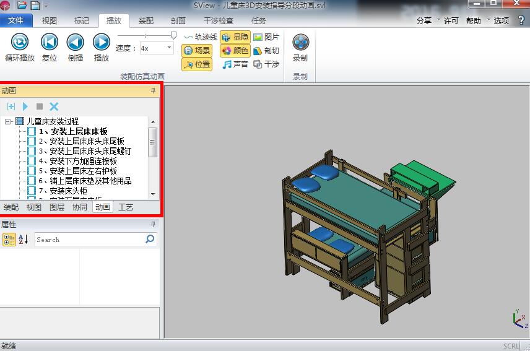Toggle the sound (声音) option
Viewport: 530px width, 351px height.
(235, 64)
